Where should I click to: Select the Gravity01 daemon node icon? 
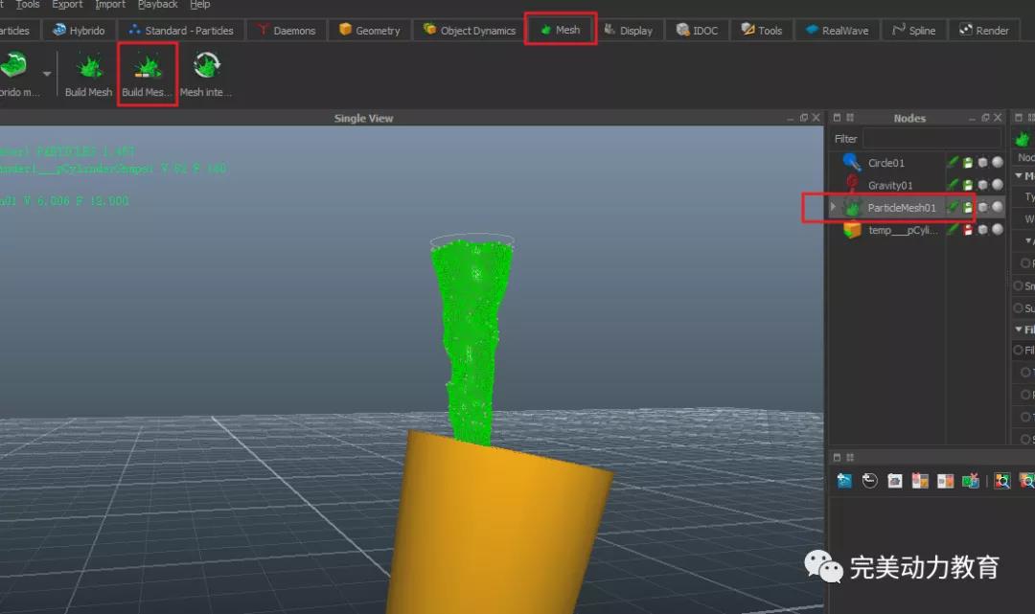tap(852, 185)
